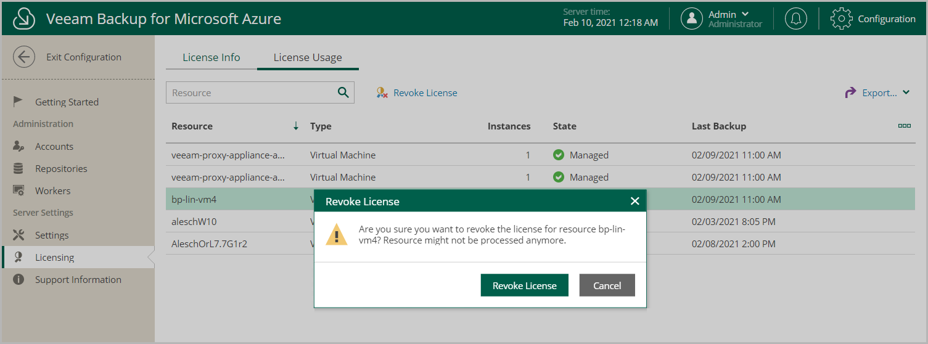Click the Veeam cloud logo icon
The image size is (928, 344).
coord(23,18)
